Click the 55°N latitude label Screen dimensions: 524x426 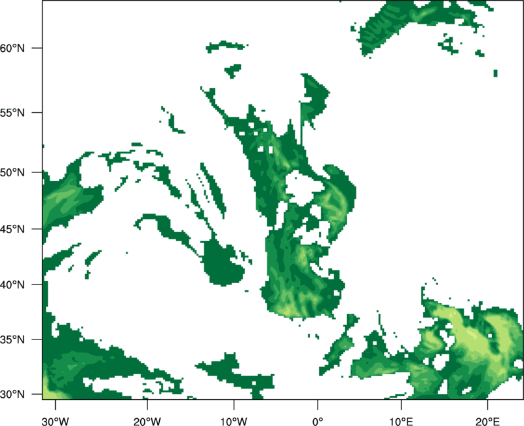tap(12, 113)
